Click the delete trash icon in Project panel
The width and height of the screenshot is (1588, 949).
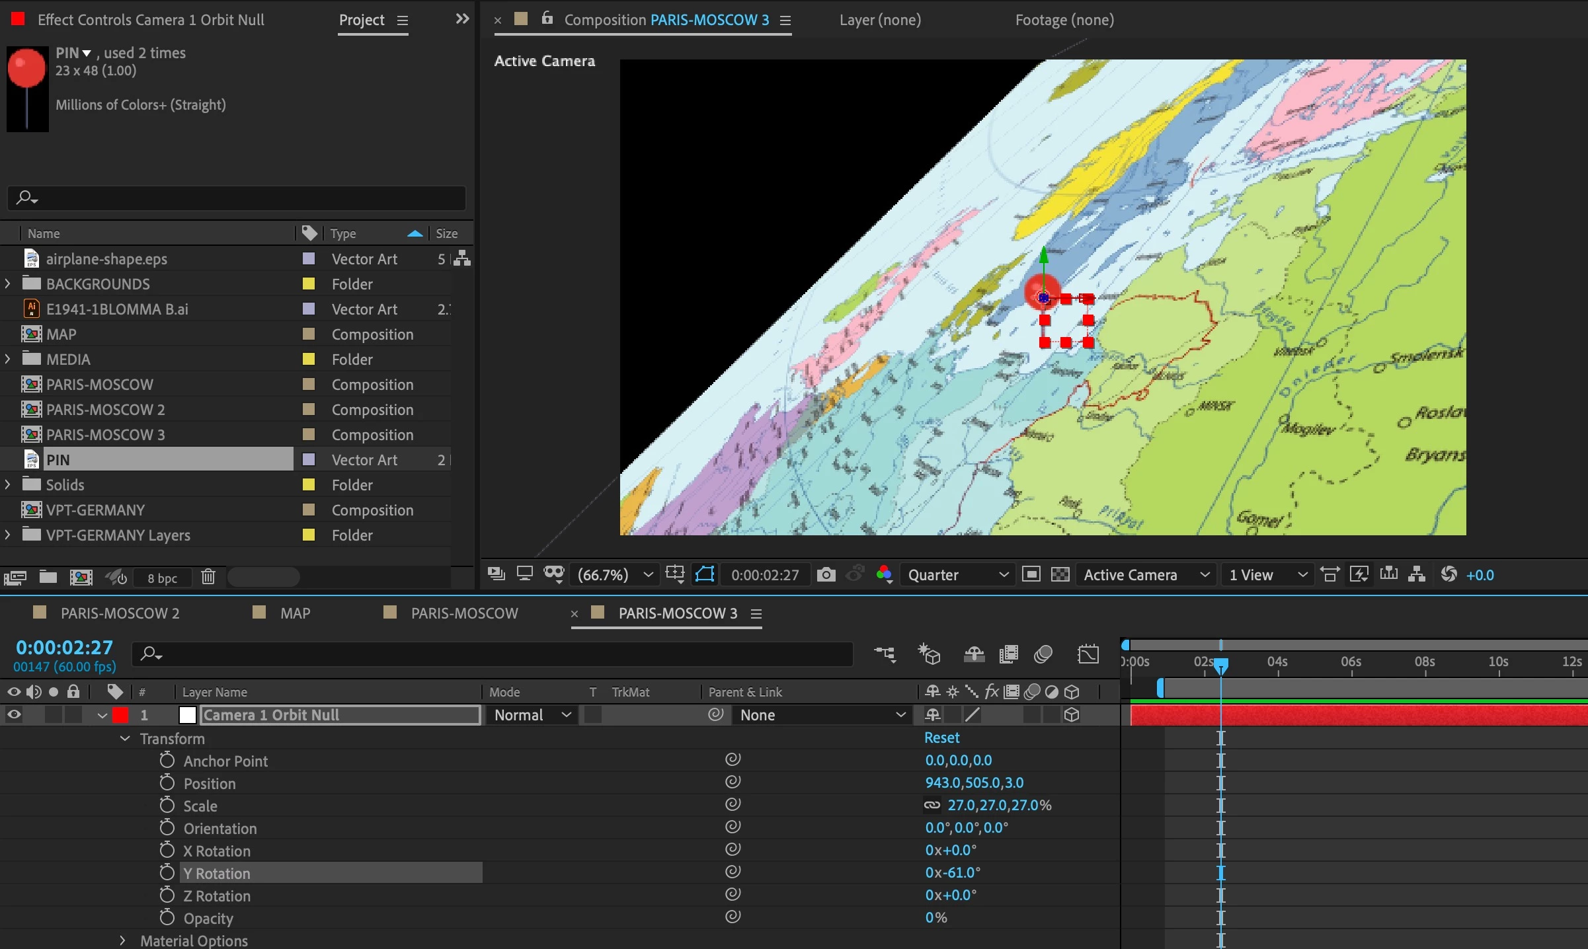point(208,577)
